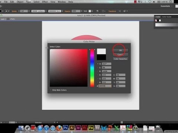This screenshot has height=133, width=178.
Task: Select the S saturation radio button
Action: [98, 68]
